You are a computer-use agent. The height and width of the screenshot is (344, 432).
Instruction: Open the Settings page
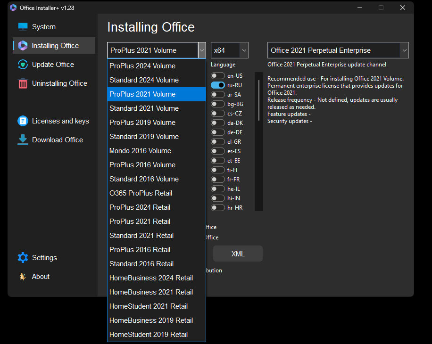pos(54,258)
